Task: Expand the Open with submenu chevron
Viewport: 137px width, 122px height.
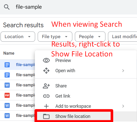Action: [x=123, y=71]
